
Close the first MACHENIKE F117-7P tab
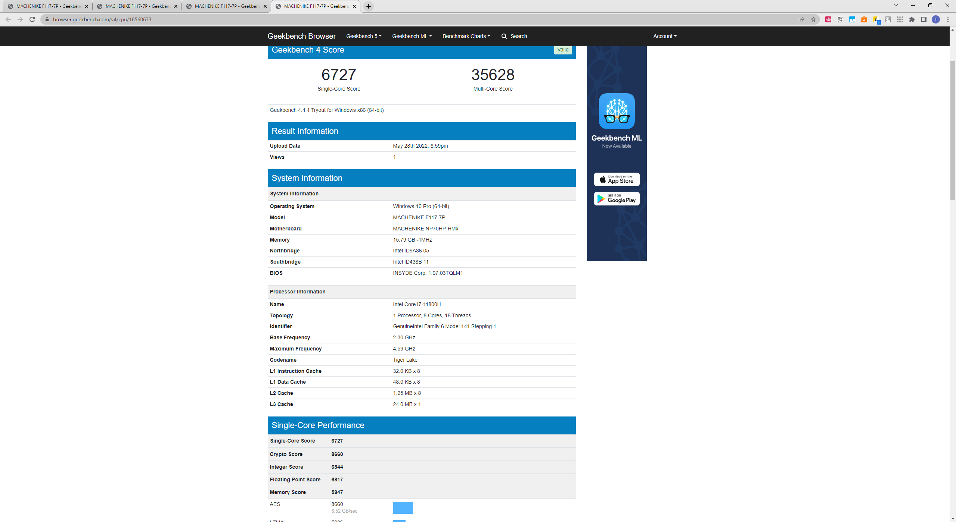87,6
